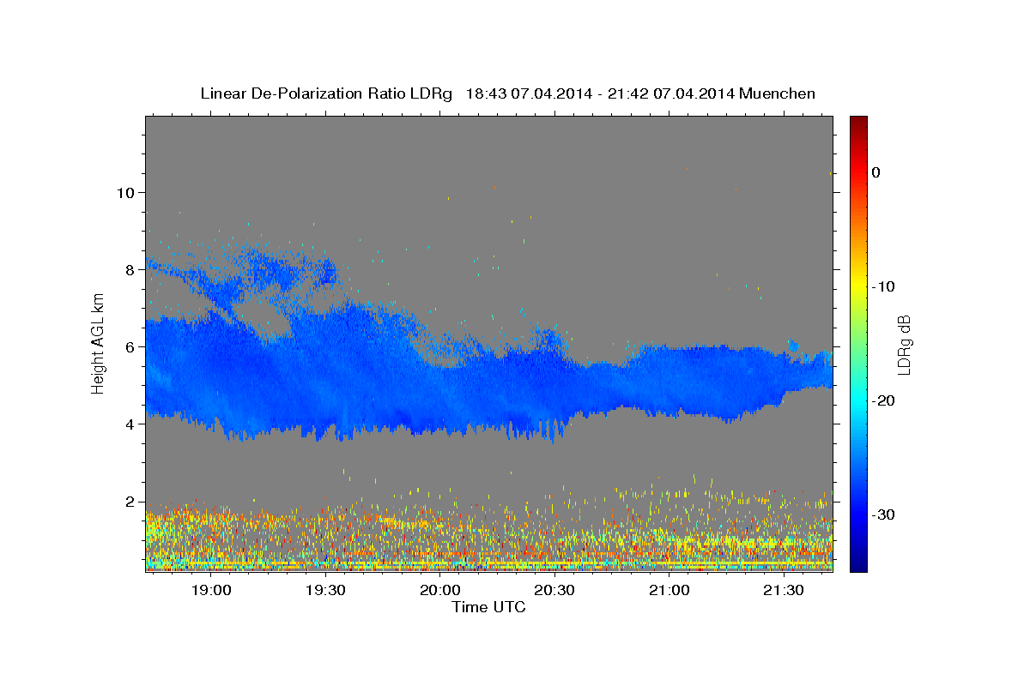Click the 'LDRg dB' colorbar label

903,344
